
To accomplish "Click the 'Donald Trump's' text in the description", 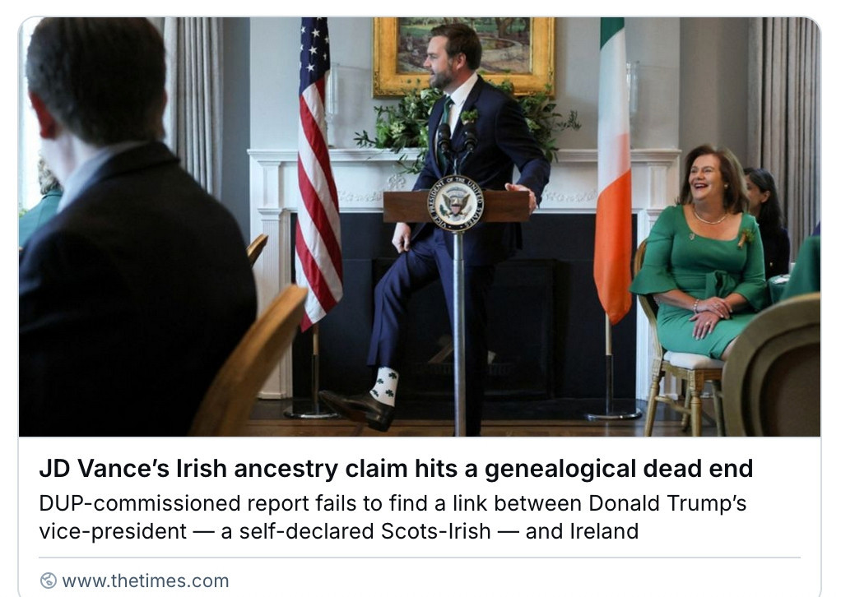I will pyautogui.click(x=667, y=504).
